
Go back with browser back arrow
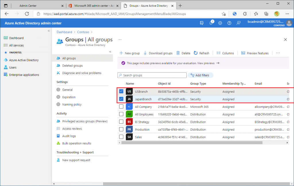pyautogui.click(x=7, y=14)
